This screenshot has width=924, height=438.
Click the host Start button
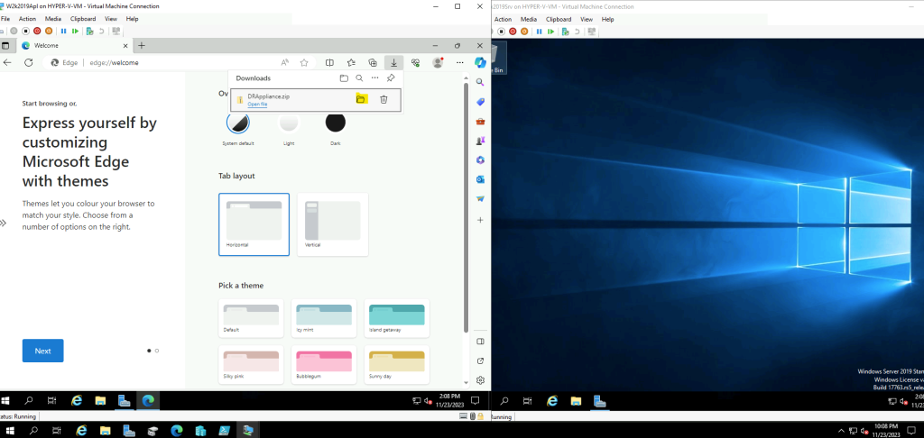click(x=10, y=431)
